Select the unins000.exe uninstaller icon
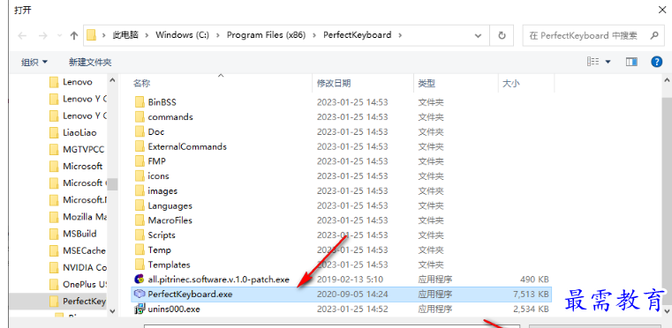Viewport: 672px width, 328px height. pyautogui.click(x=140, y=309)
